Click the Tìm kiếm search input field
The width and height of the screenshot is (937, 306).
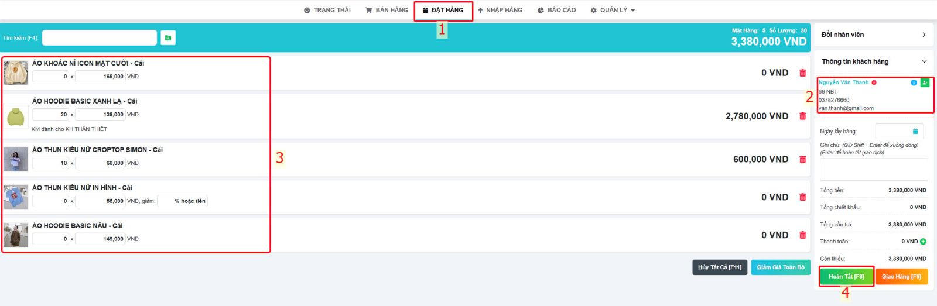point(100,38)
